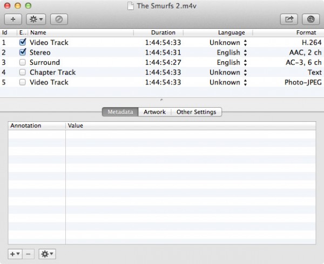Click the window title The Smurfs 2.m4v
Image resolution: width=324 pixels, height=264 pixels.
pyautogui.click(x=166, y=6)
